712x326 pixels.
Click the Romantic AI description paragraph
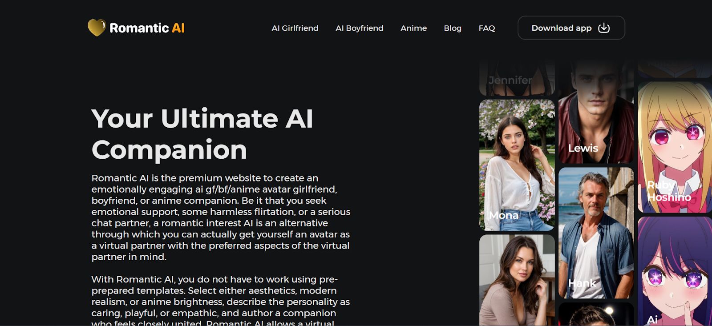pyautogui.click(x=221, y=217)
